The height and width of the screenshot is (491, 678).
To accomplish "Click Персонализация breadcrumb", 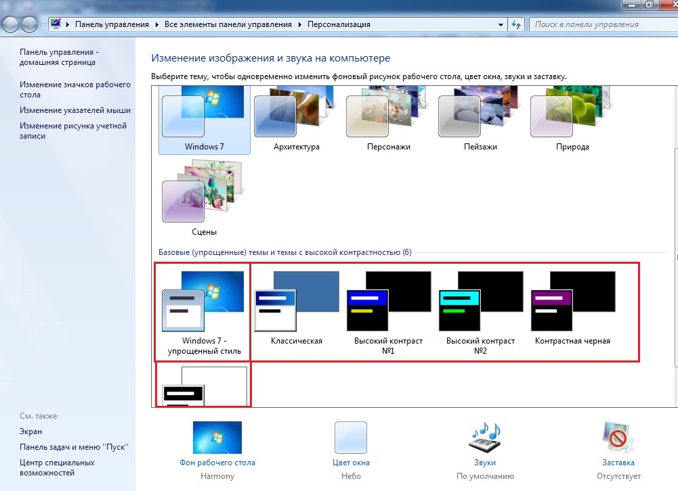I will click(339, 24).
